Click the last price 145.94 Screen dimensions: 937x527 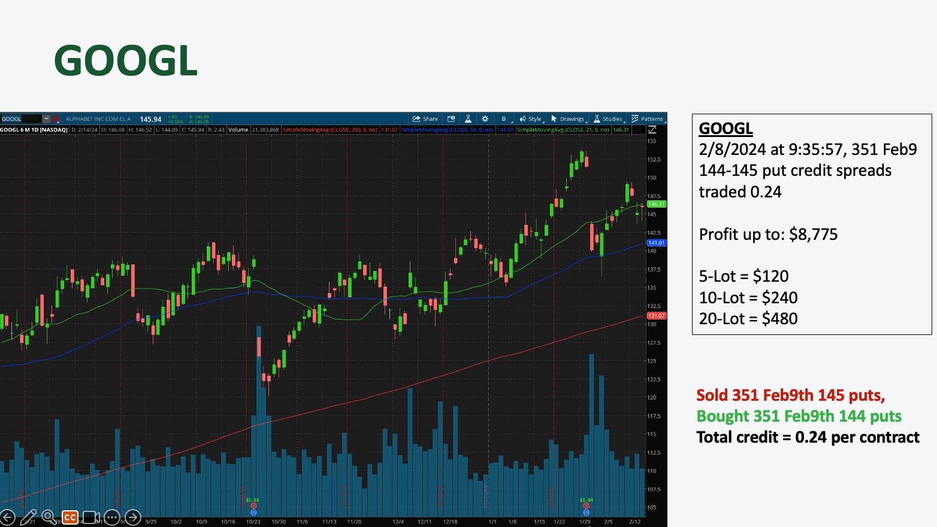click(x=150, y=119)
